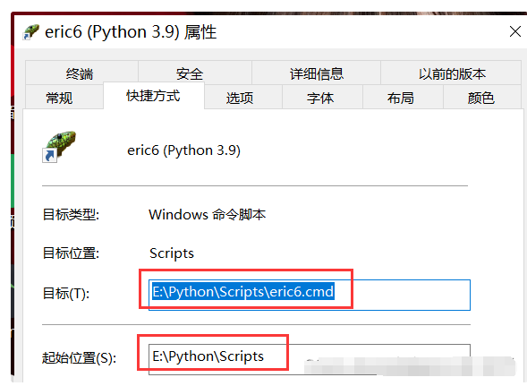Click the Windows 命令脚本 type value
Image resolution: width=527 pixels, height=386 pixels.
coord(207,214)
